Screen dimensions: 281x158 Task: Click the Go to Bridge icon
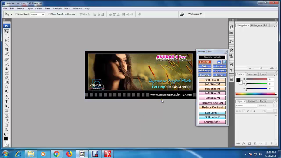pos(182,14)
